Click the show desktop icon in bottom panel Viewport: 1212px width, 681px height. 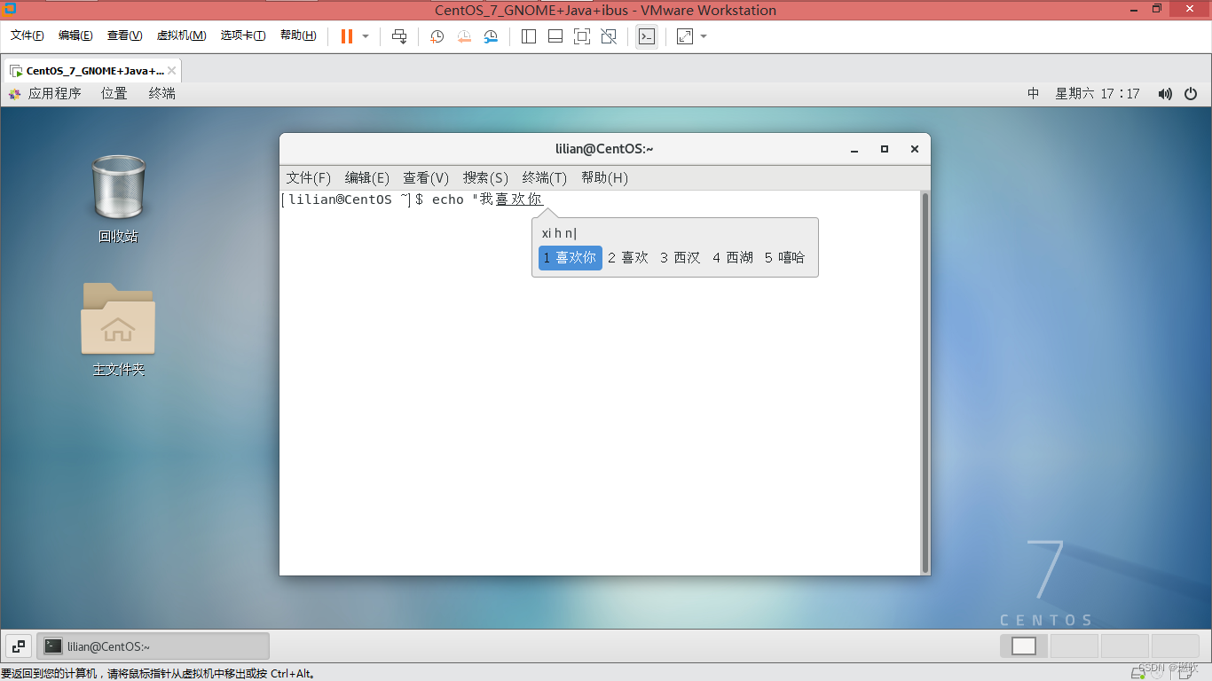(x=19, y=646)
